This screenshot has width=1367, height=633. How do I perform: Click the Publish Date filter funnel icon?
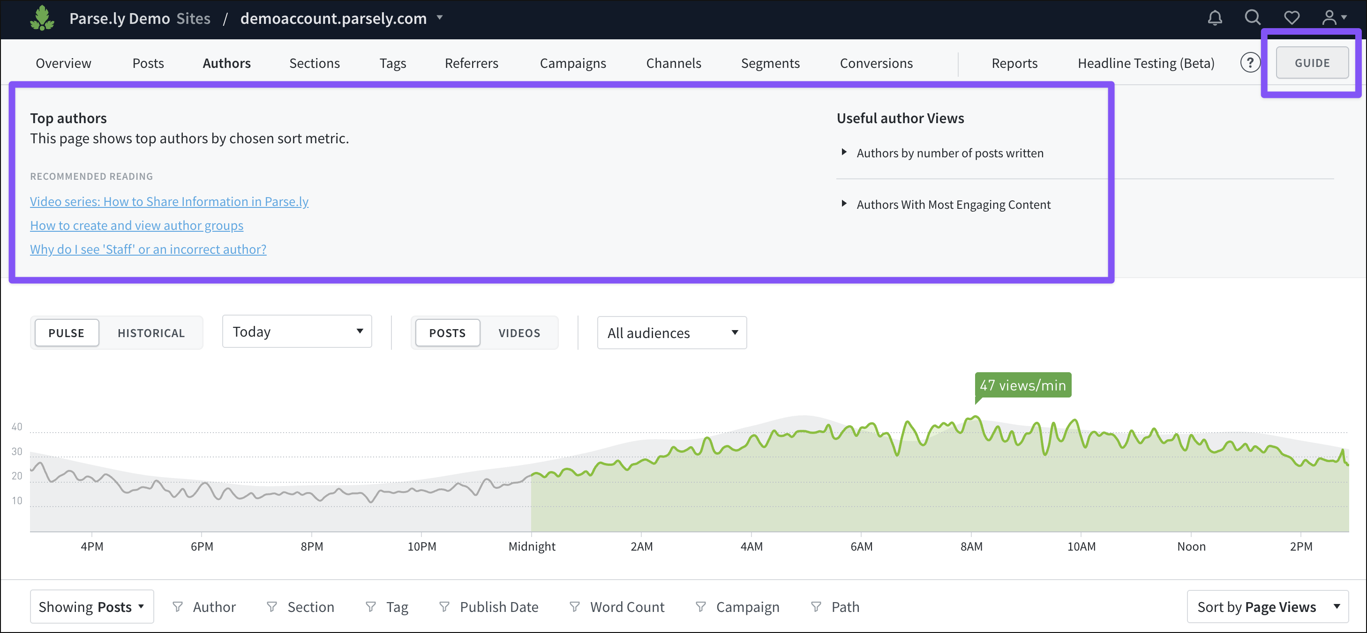click(444, 606)
